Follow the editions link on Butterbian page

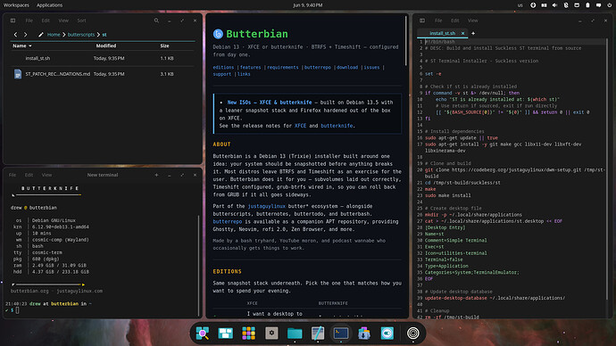click(223, 68)
